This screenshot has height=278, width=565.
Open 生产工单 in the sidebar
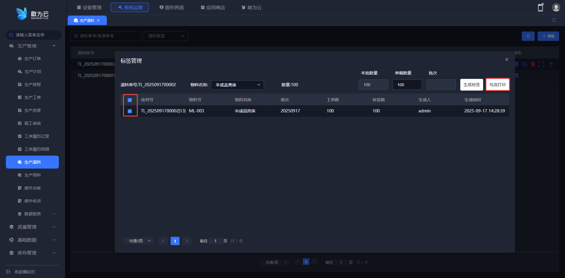pos(33,97)
